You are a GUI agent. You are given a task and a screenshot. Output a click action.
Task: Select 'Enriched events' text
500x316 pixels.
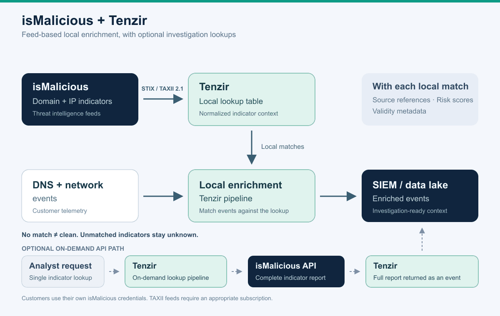[x=401, y=198]
